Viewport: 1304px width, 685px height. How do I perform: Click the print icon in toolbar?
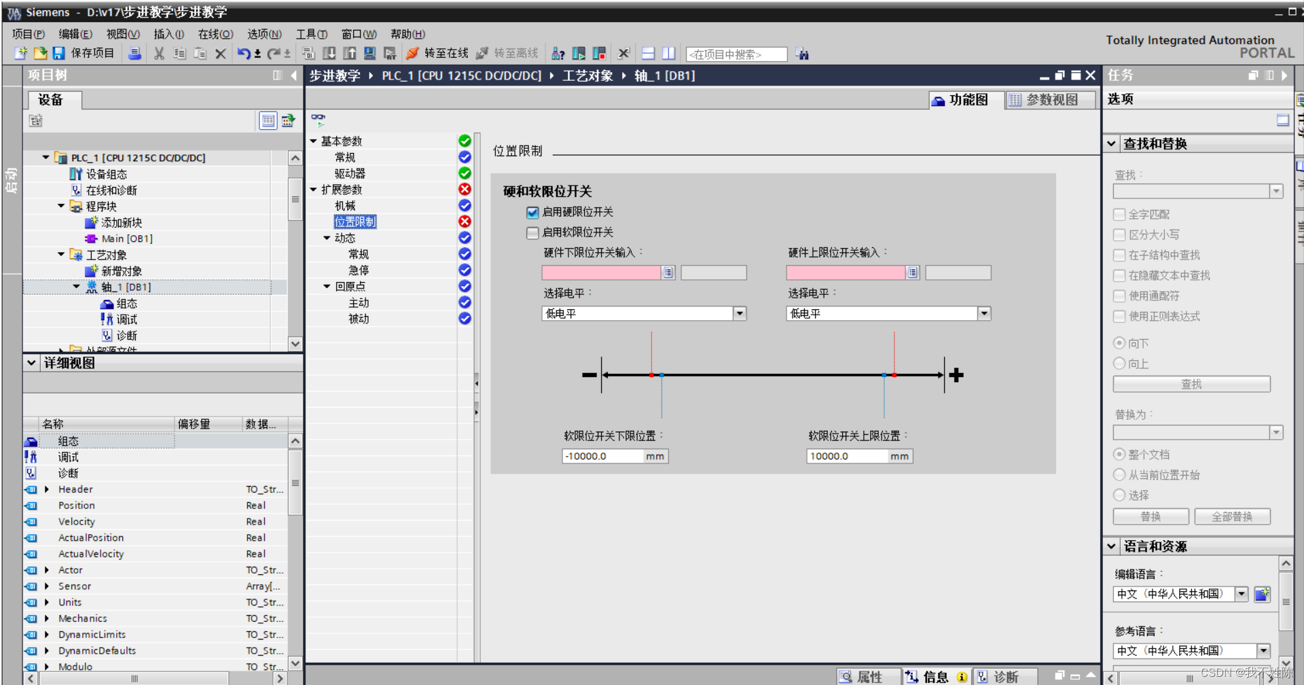pos(135,53)
